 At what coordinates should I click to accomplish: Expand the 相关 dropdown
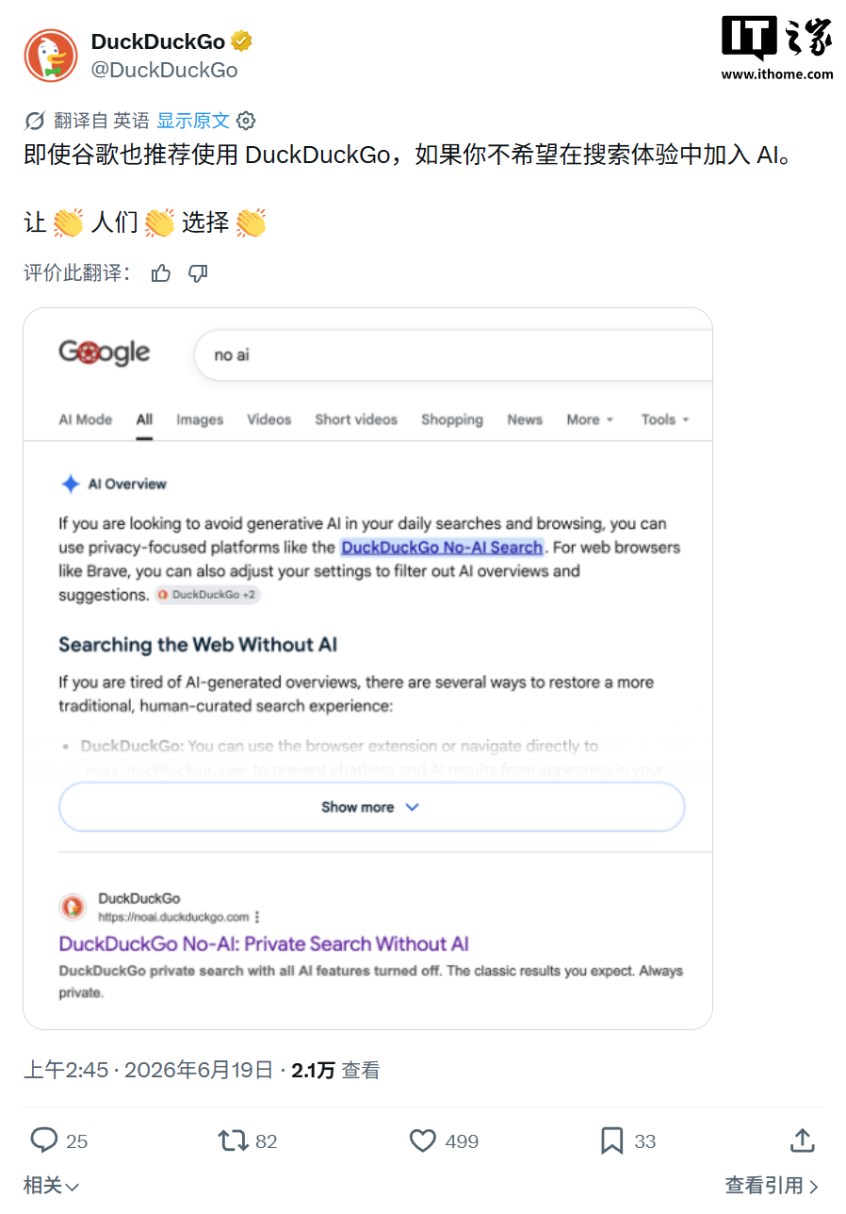pos(51,1186)
